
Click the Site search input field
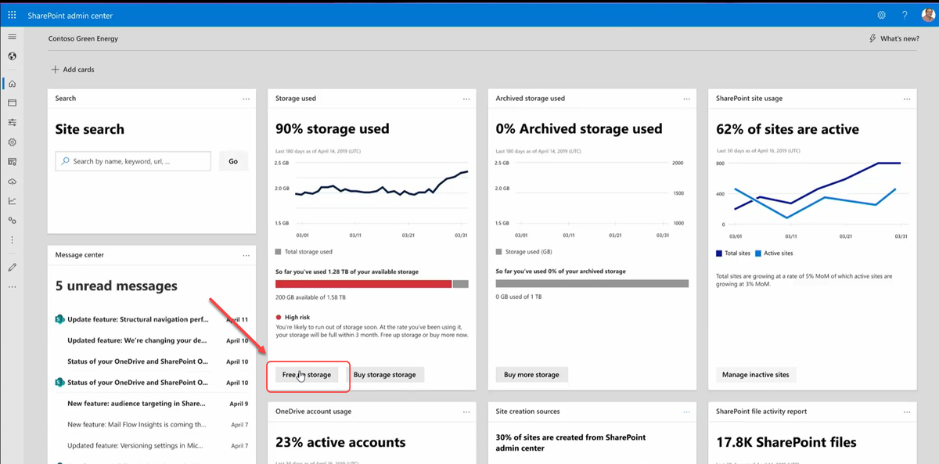pos(133,161)
